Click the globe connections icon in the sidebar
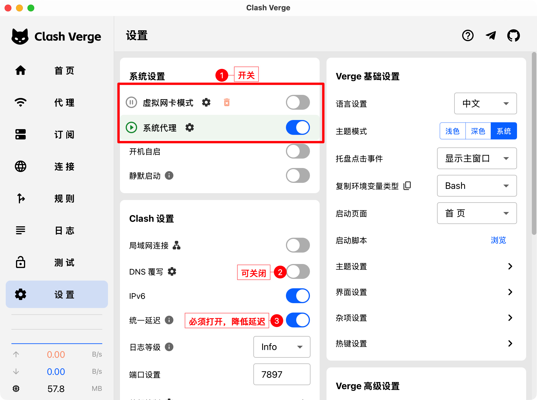Viewport: 537px width, 400px height. (21, 166)
